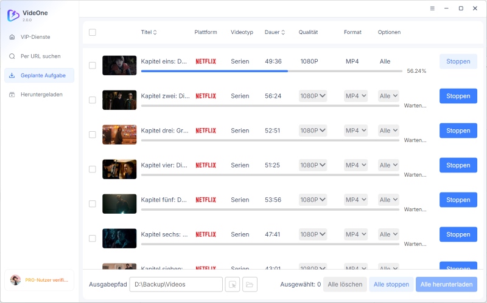Click the sort arrows next to Dauer
Viewport: 487px width, 303px height.
click(283, 32)
